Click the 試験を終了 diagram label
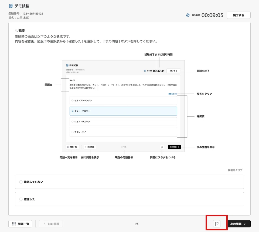This screenshot has height=232, width=259. [203, 71]
